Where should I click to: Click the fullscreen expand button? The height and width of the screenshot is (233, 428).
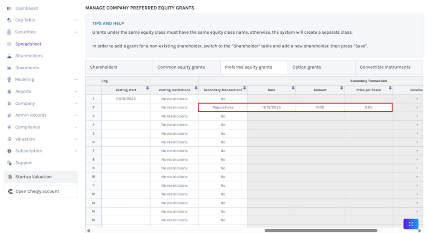(410, 224)
